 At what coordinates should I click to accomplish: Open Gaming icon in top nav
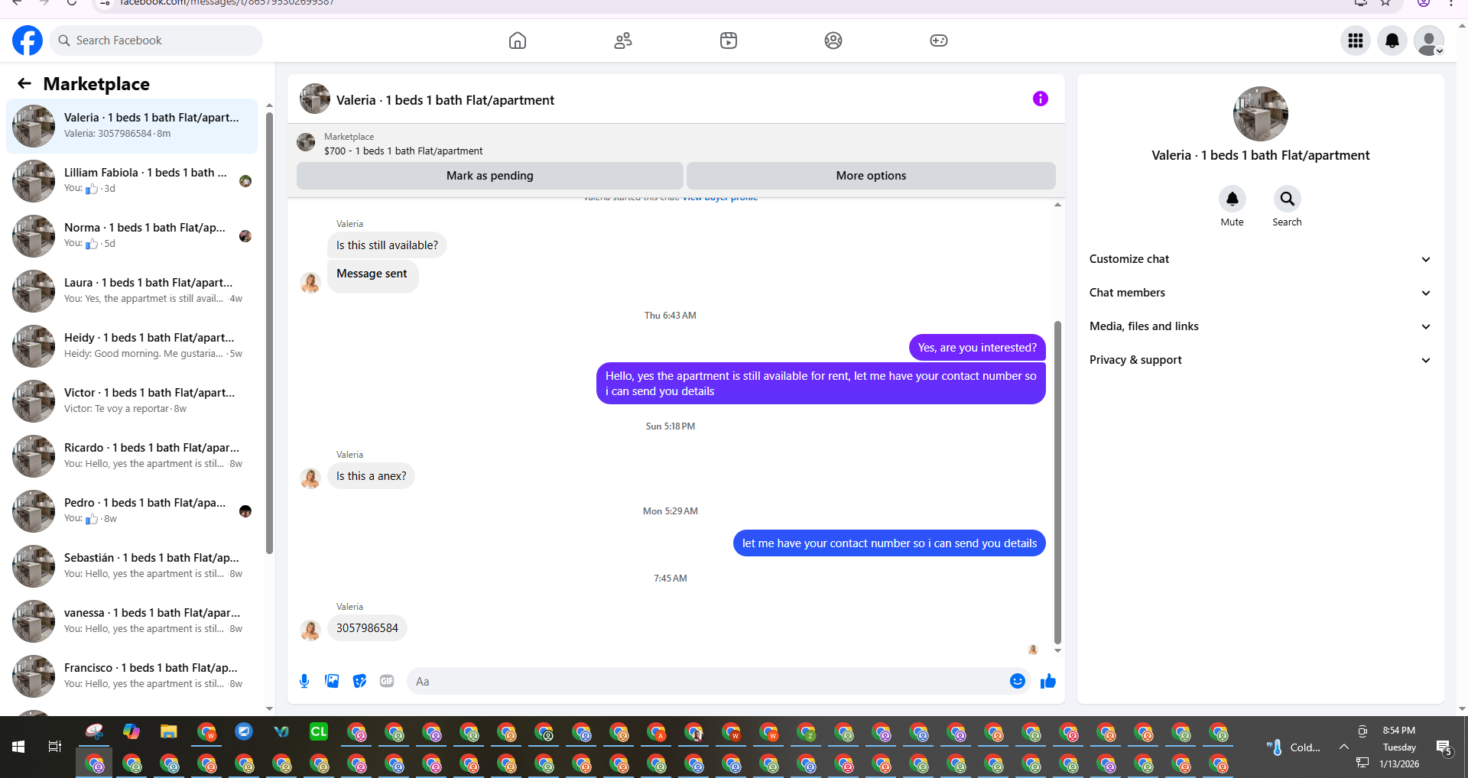point(939,41)
